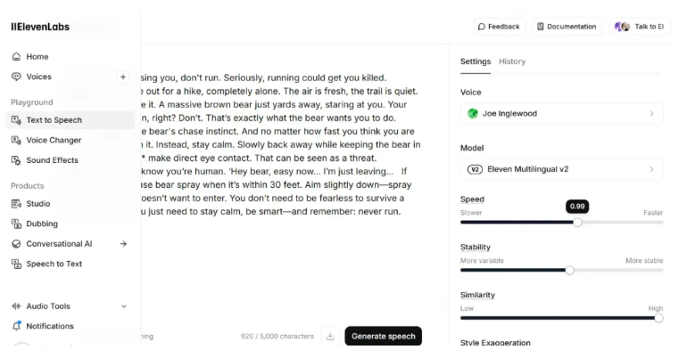Click the Feedback button

click(x=499, y=27)
